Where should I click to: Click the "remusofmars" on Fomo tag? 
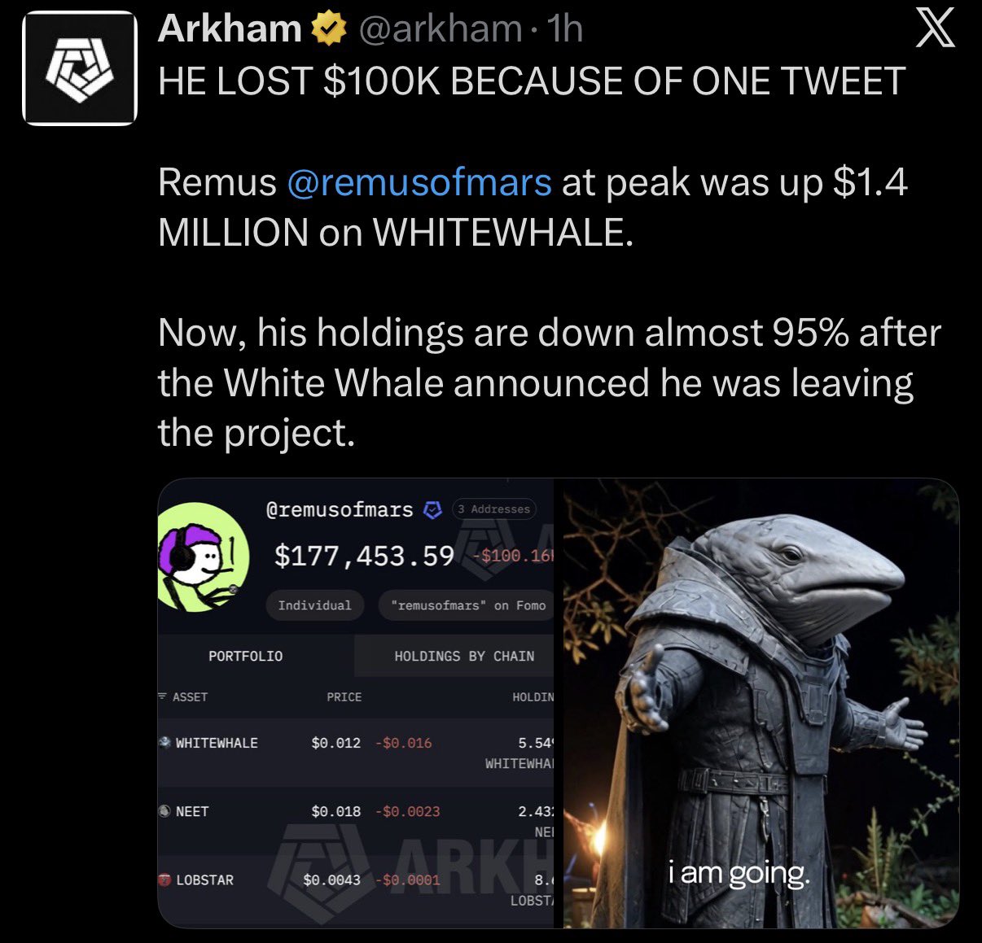(467, 605)
